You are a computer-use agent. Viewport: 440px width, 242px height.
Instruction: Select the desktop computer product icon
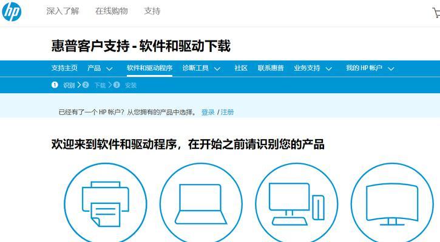[297, 203]
